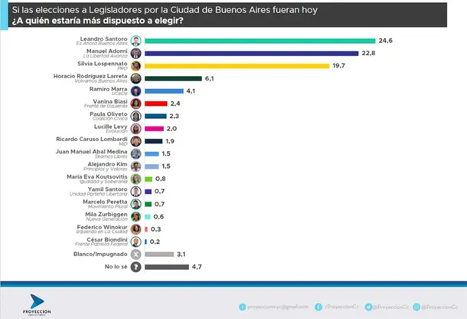Click the Proyección logo
The image size is (467, 319).
(37, 304)
